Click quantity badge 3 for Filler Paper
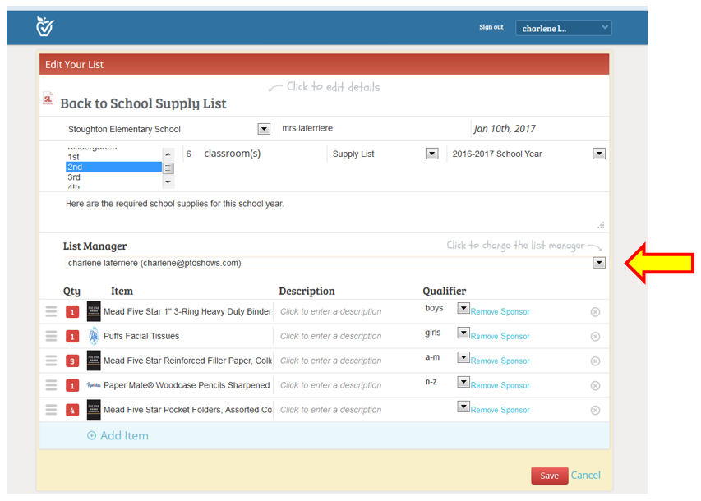The width and height of the screenshot is (701, 501). pyautogui.click(x=72, y=361)
